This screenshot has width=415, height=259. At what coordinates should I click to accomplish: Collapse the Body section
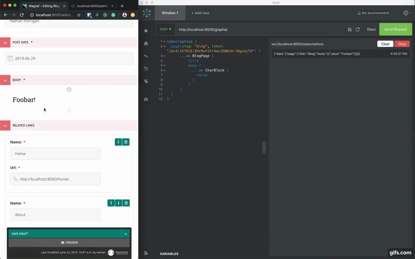[x=5, y=80]
